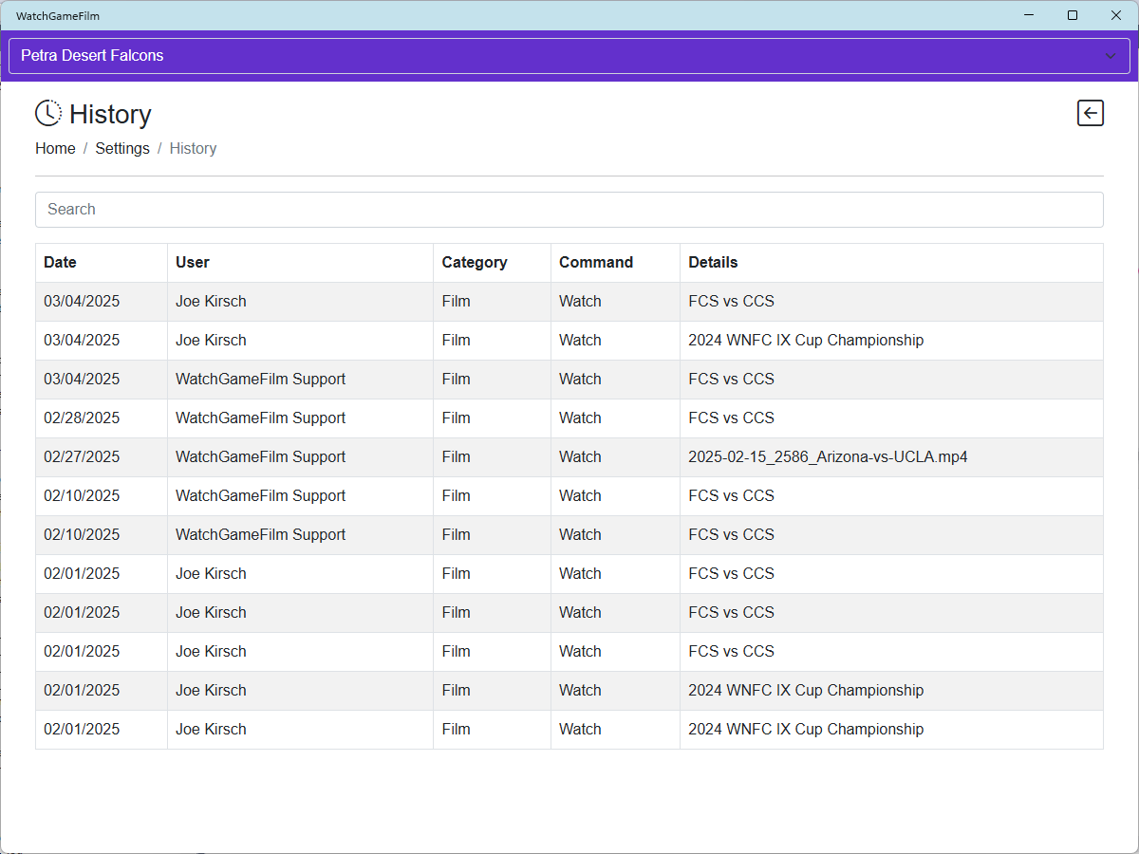The height and width of the screenshot is (854, 1139).
Task: Expand team selector chevron arrow
Action: 1111,56
